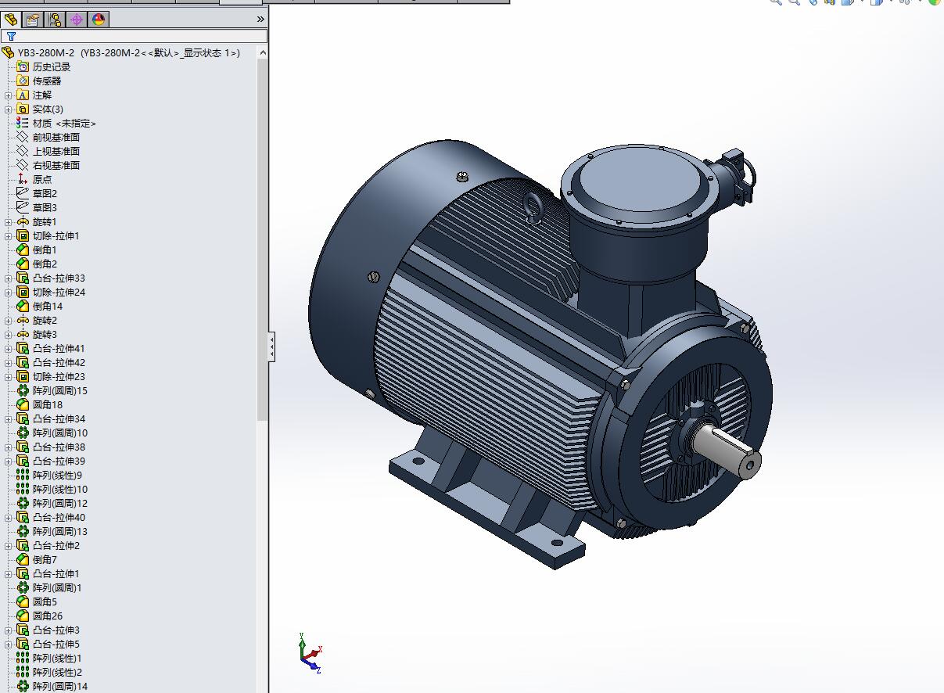944x693 pixels.
Task: Expand the 凸台-拉伸41 boss-extrude feature
Action: point(9,349)
